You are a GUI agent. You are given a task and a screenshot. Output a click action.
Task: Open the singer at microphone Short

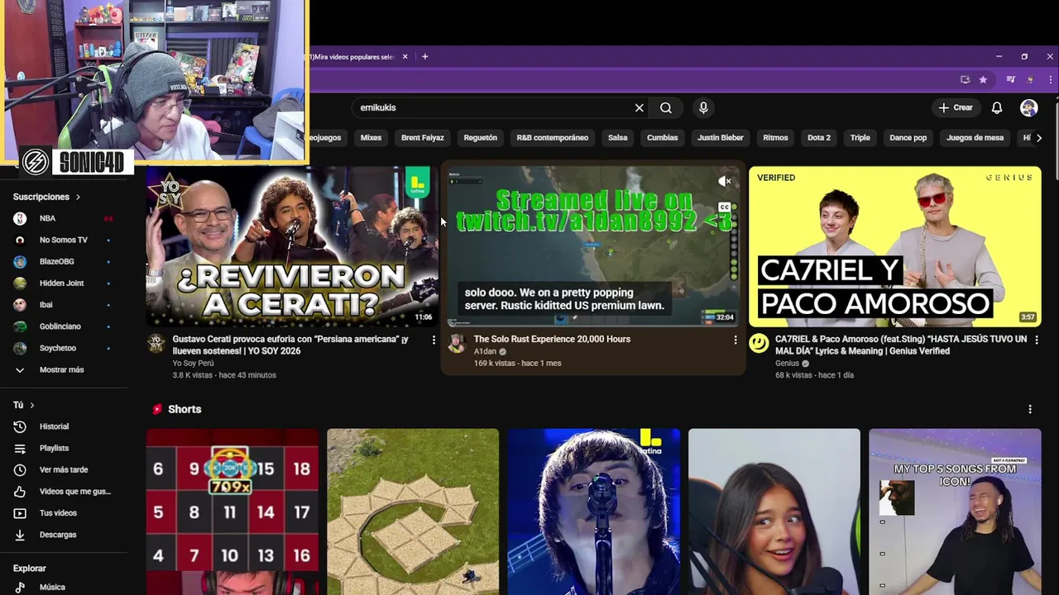tap(593, 512)
